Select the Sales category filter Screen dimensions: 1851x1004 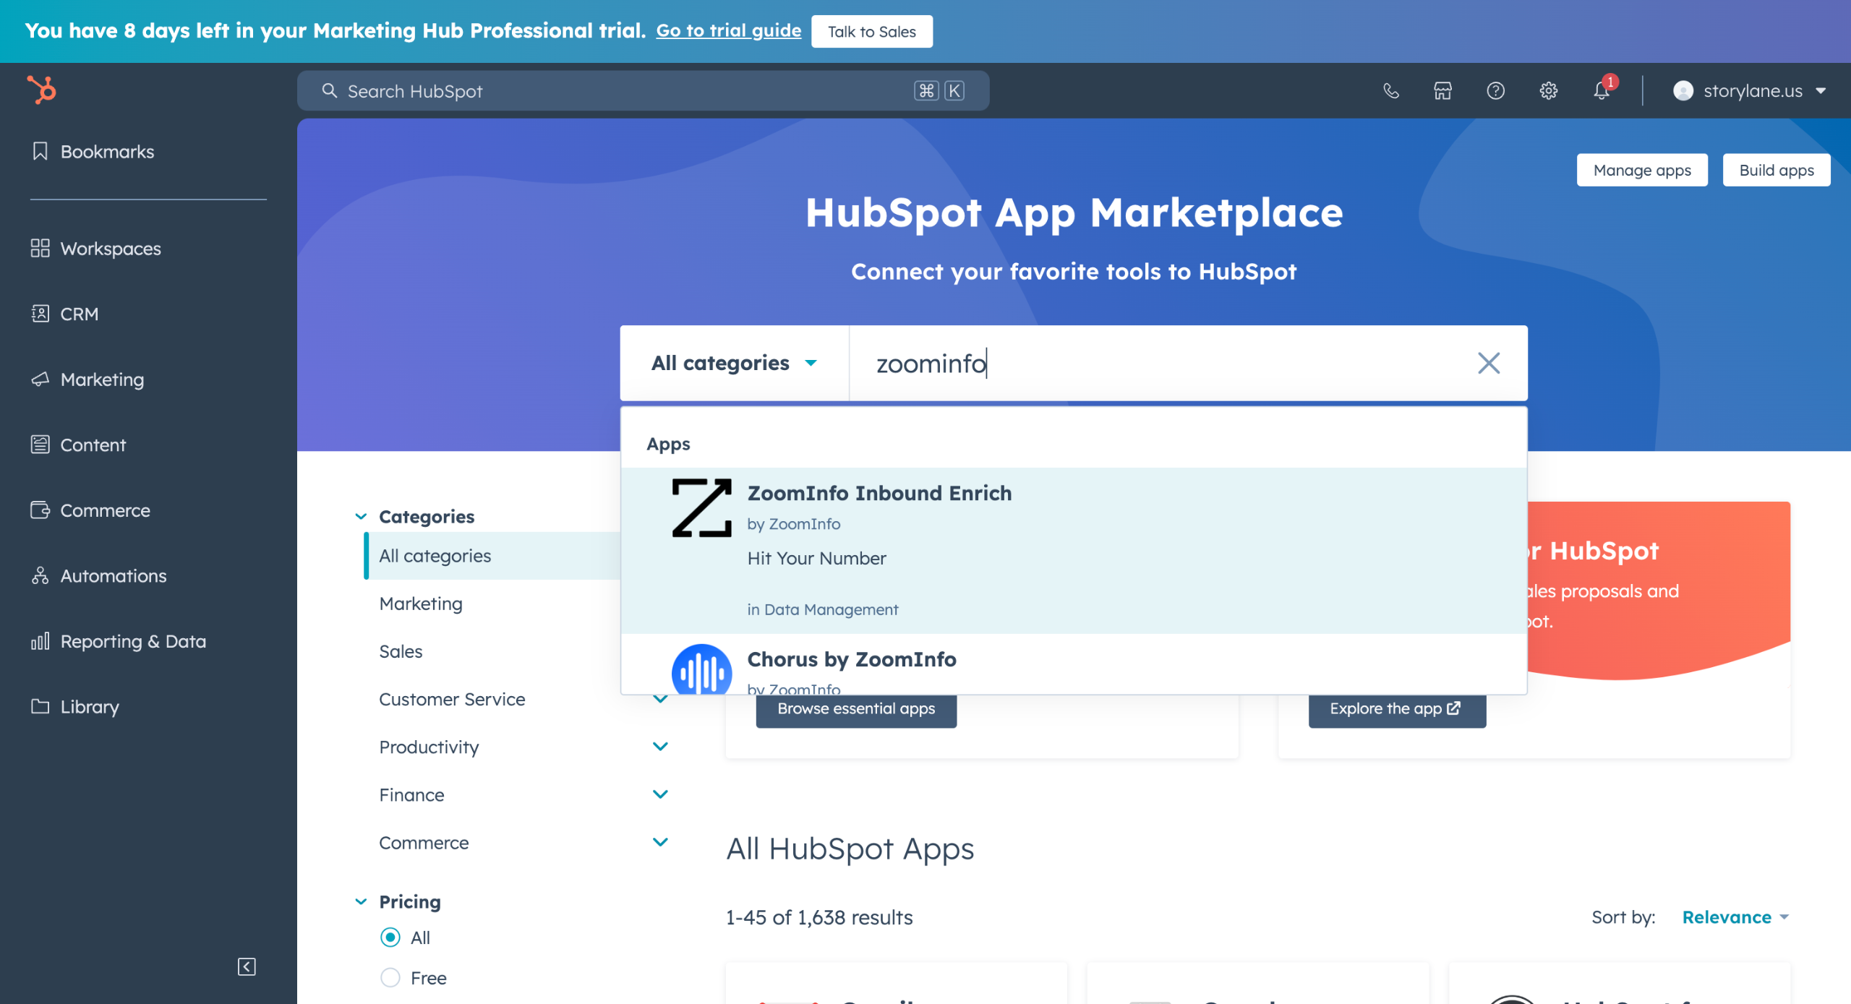click(x=401, y=651)
